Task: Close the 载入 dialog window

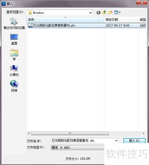Action: pyautogui.click(x=142, y=2)
